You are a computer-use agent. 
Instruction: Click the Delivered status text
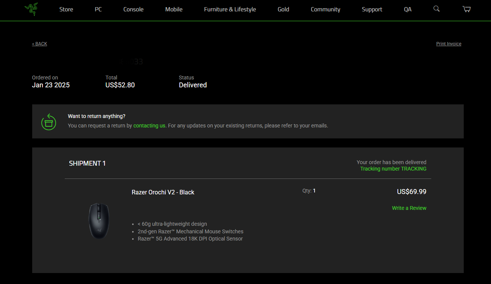pyautogui.click(x=193, y=85)
